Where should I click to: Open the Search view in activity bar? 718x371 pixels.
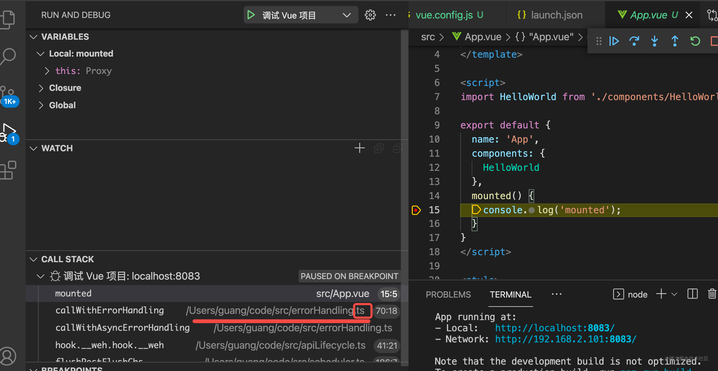tap(8, 56)
